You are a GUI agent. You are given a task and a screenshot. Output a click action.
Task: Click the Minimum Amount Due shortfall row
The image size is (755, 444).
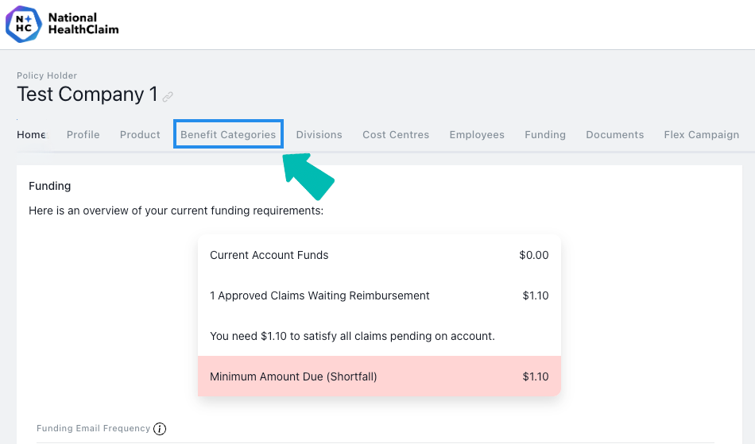[379, 376]
